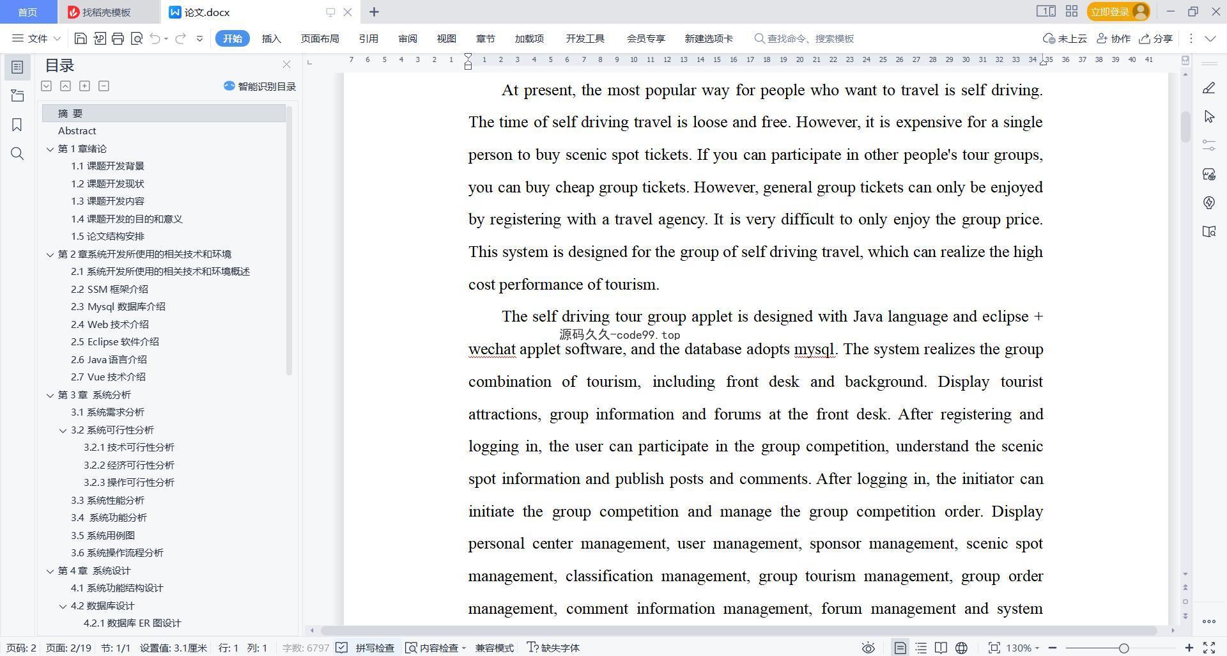Open the find search icon in sidebar
Viewport: 1227px width, 656px height.
tap(17, 153)
